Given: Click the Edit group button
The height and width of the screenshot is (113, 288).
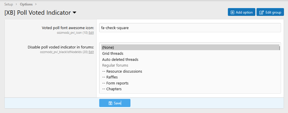Looking at the screenshot, I should 270,12.
